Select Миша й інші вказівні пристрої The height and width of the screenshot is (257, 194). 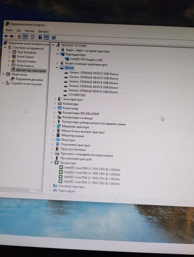(x=83, y=131)
